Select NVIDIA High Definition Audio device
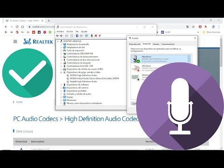The image size is (224, 168). (84, 75)
